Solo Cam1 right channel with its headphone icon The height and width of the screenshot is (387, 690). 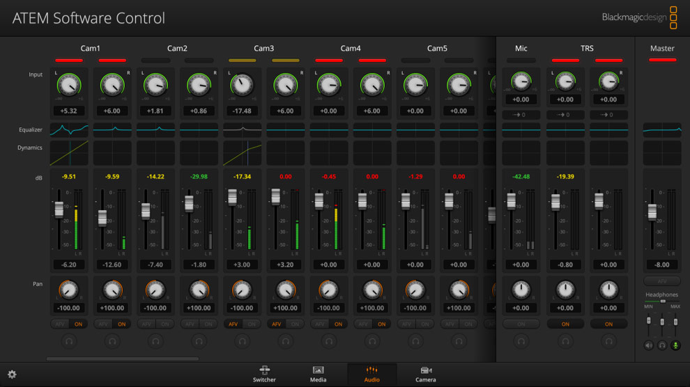tap(112, 341)
